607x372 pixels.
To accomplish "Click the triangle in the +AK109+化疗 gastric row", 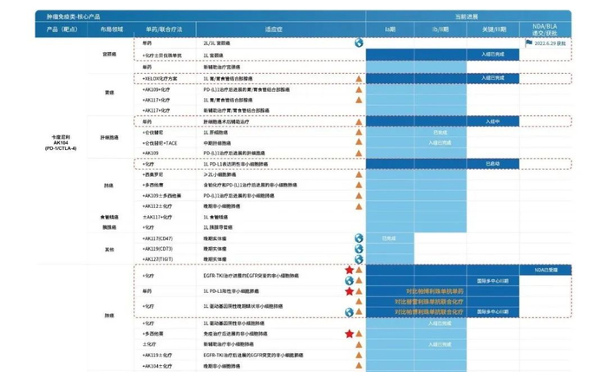I will click(x=359, y=89).
